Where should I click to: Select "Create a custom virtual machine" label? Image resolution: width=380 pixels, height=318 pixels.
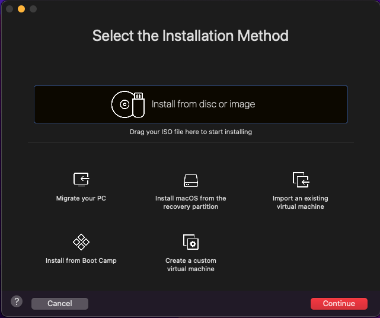pos(191,265)
